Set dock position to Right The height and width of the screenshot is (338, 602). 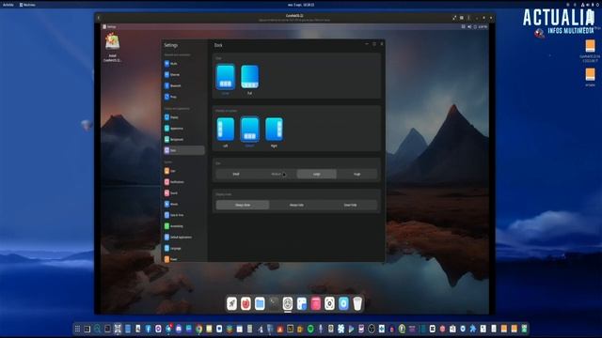[274, 130]
